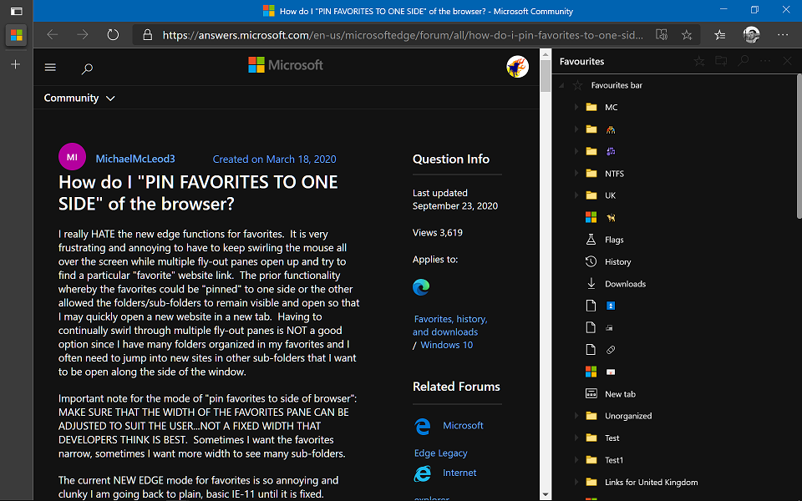Close the Favourites panel

[786, 61]
